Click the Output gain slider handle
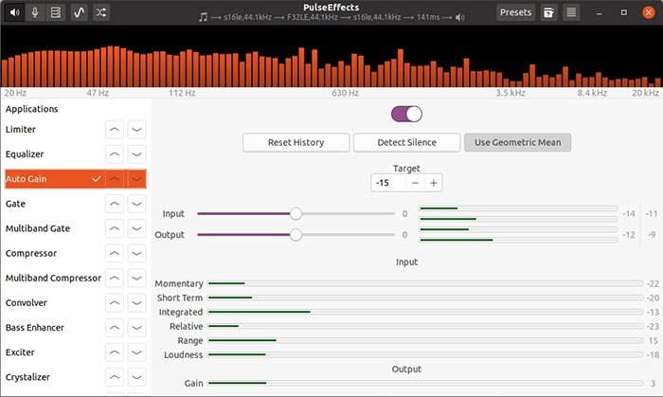Viewport: 663px width, 397px height. pos(296,234)
